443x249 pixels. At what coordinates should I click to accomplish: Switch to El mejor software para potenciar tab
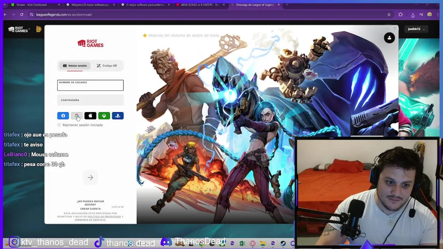pyautogui.click(x=145, y=5)
